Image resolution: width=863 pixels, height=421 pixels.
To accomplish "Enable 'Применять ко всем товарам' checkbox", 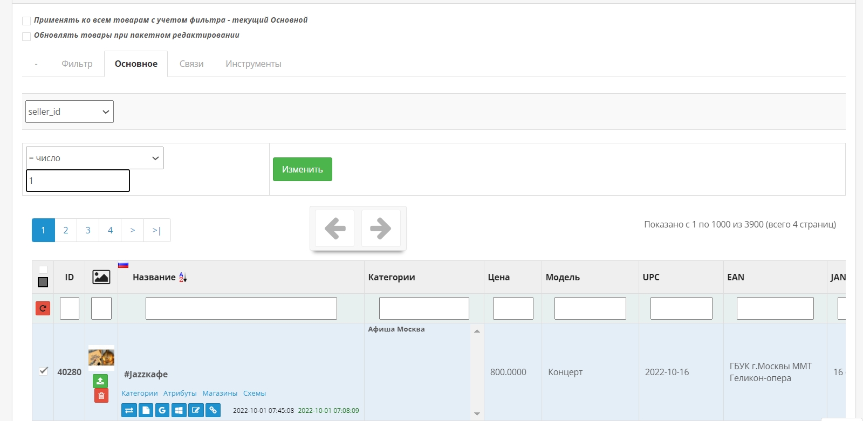I will pos(26,21).
